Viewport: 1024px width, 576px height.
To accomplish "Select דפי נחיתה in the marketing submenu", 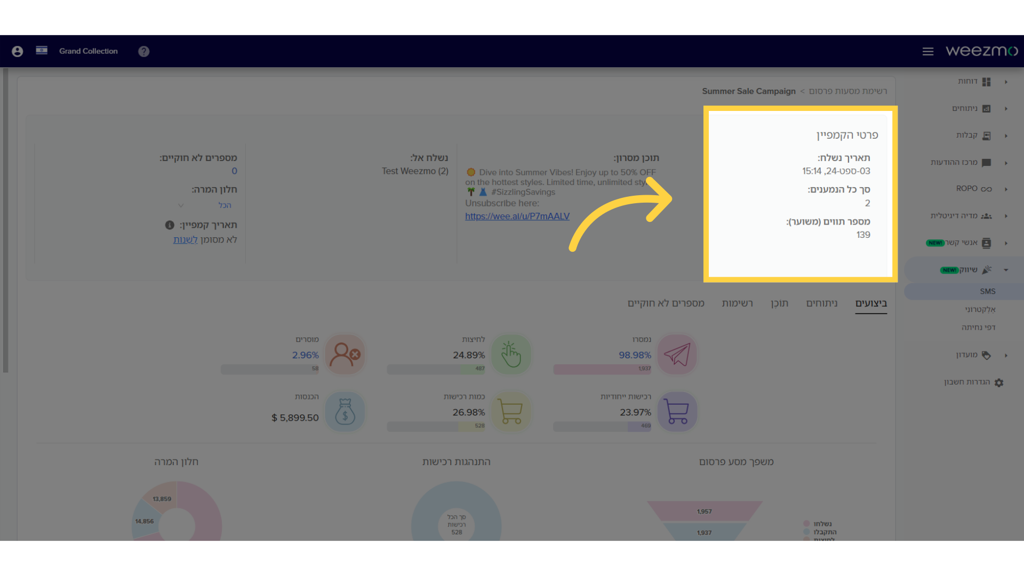I will [x=979, y=327].
